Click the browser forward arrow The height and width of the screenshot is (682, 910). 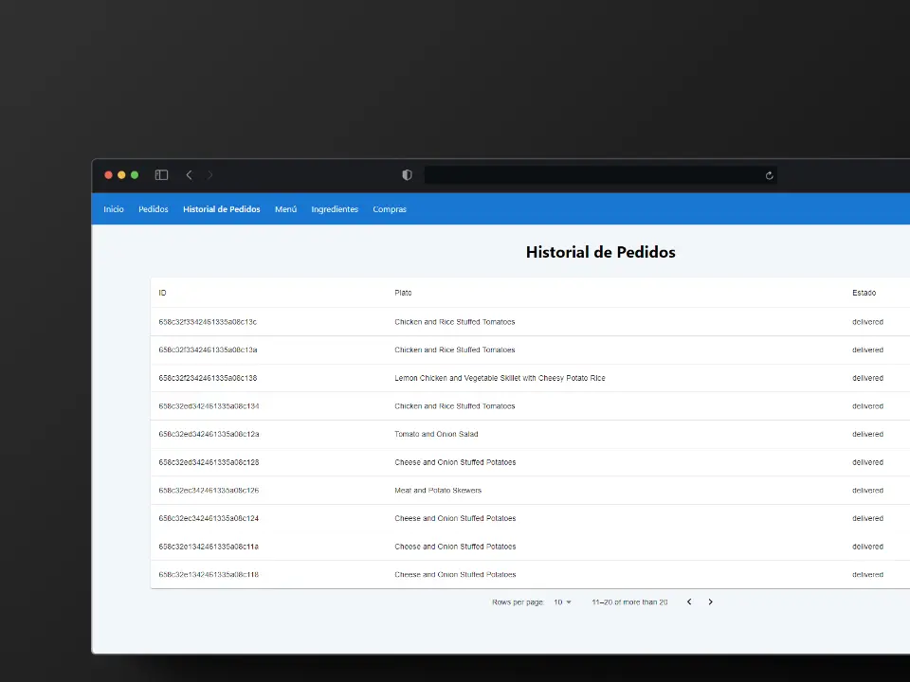(x=210, y=175)
